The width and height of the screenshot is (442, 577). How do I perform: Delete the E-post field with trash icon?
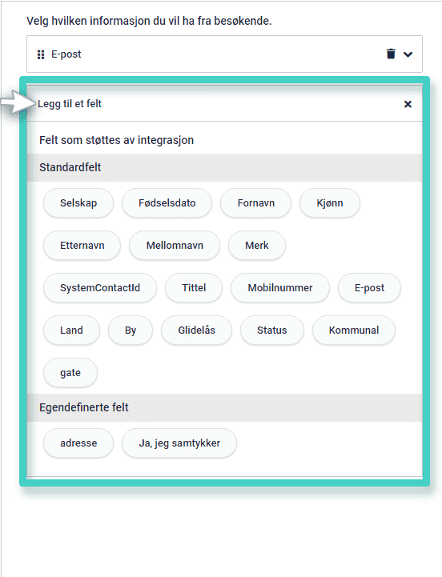(391, 54)
